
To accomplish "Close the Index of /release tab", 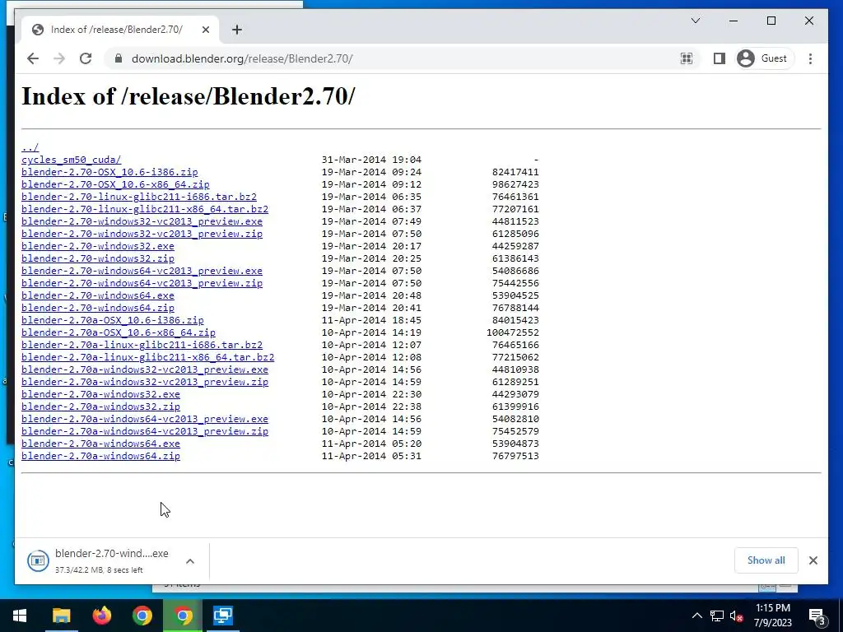I will coord(205,30).
